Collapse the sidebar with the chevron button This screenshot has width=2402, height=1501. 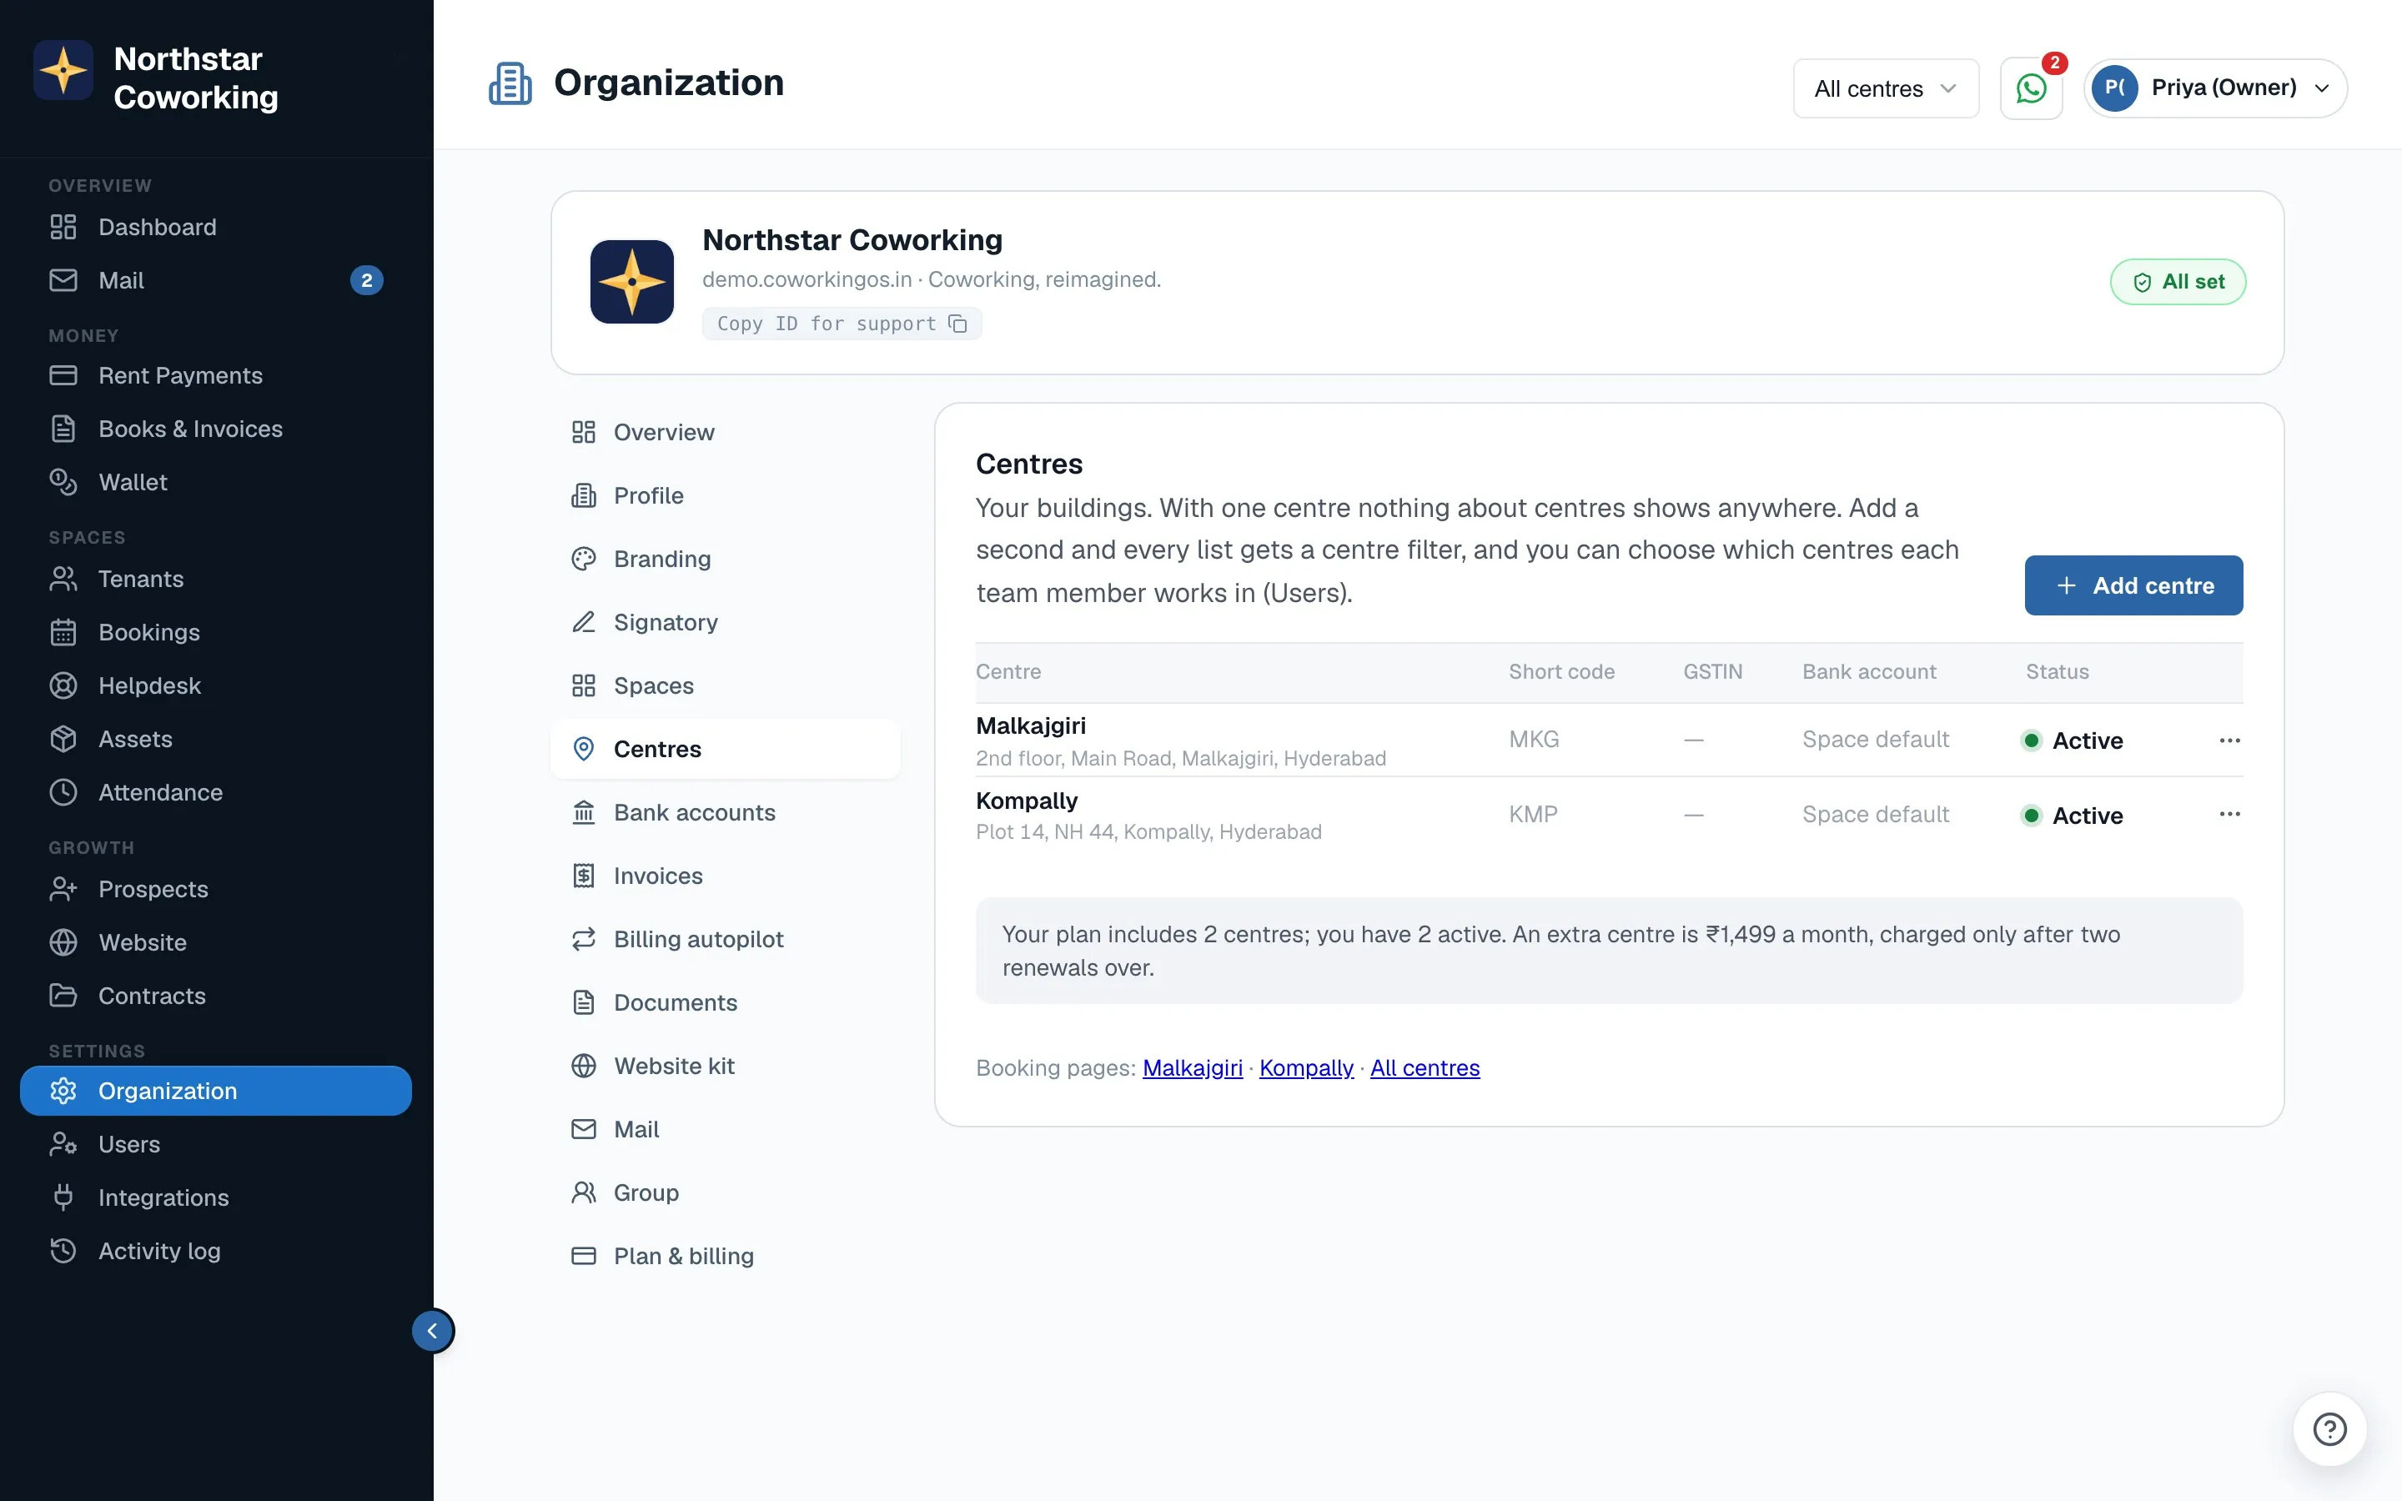click(x=433, y=1331)
